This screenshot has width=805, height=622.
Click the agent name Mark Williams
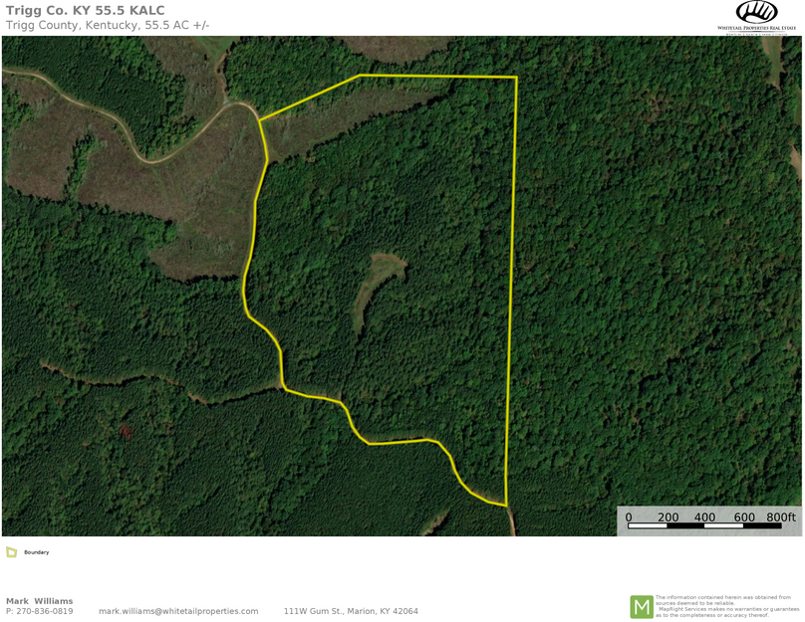(40, 601)
